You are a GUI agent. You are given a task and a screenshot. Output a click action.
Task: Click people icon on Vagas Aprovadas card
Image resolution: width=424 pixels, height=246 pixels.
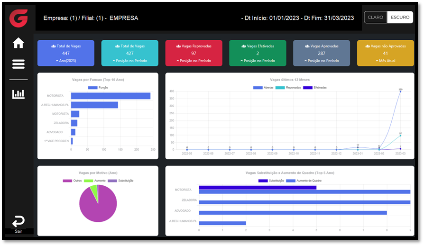point(307,46)
